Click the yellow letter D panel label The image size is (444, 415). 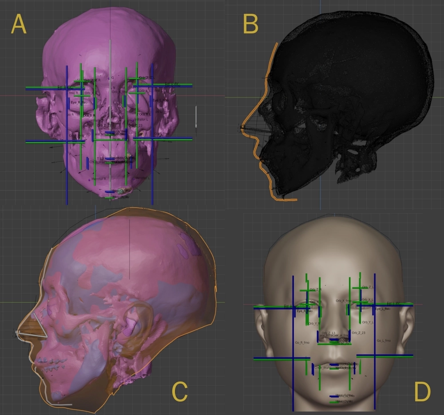click(x=422, y=392)
